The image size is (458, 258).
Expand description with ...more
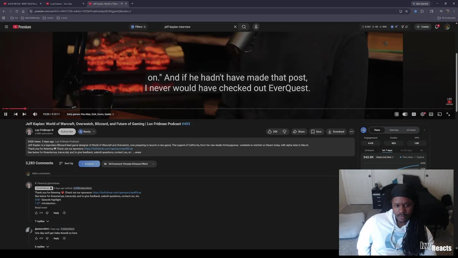pos(137,152)
